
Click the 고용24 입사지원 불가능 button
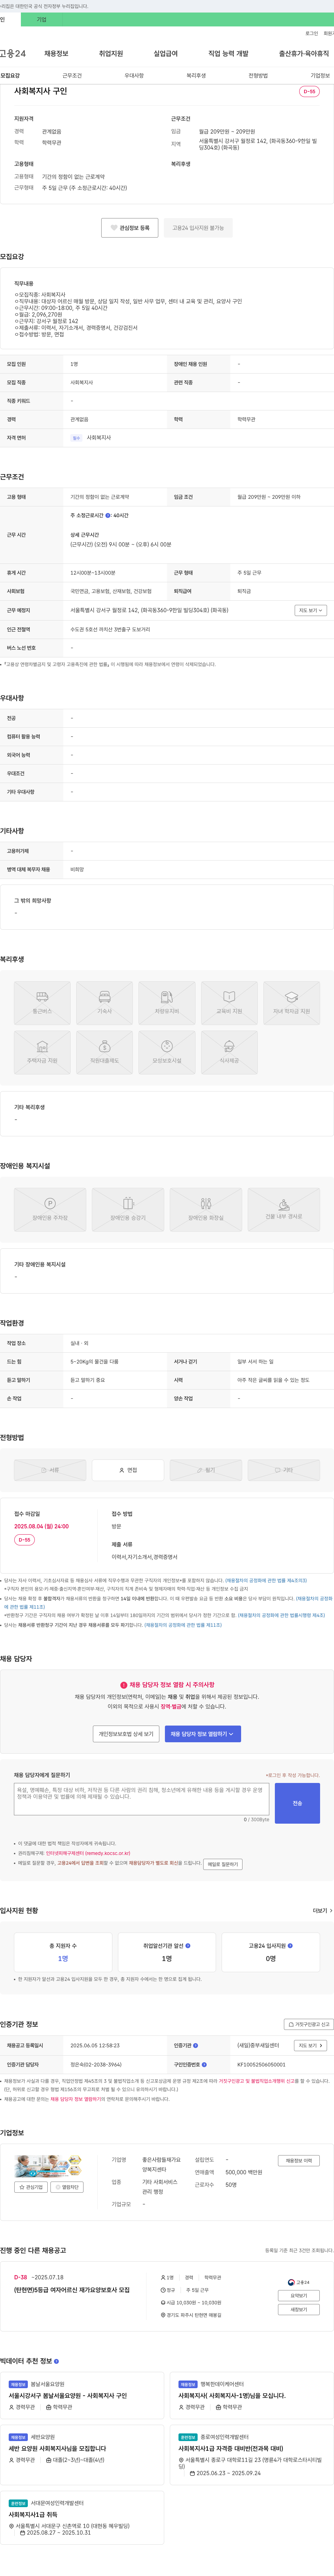198,228
